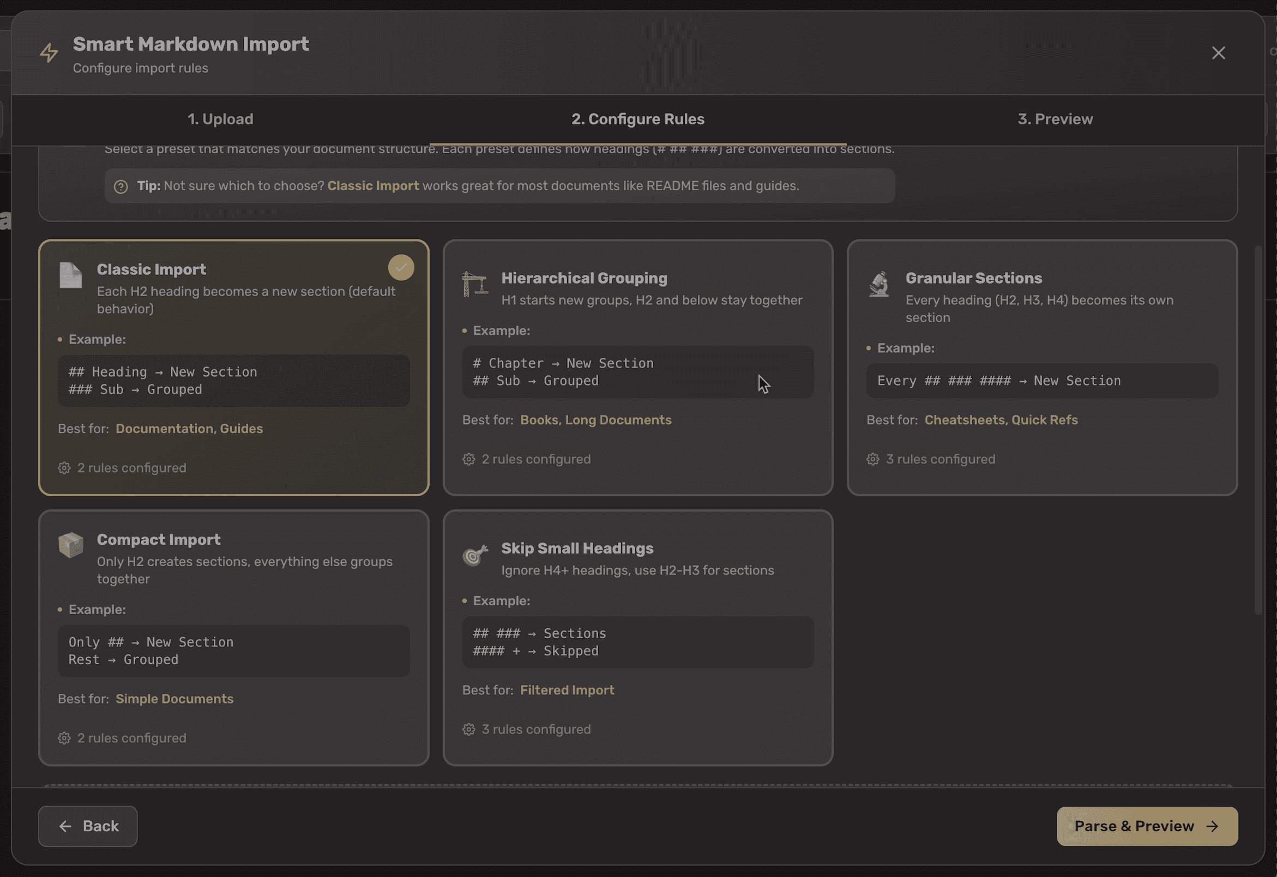Click the tip question mark icon

coord(121,187)
